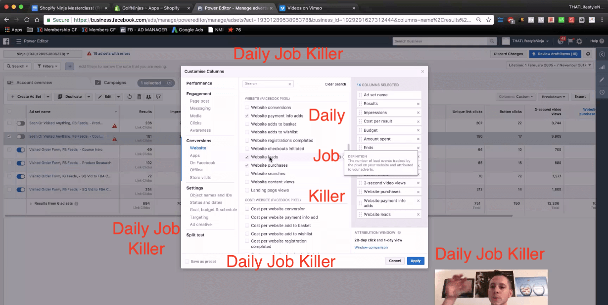Check the Website conversions checkbox
Image resolution: width=608 pixels, height=305 pixels.
click(247, 107)
